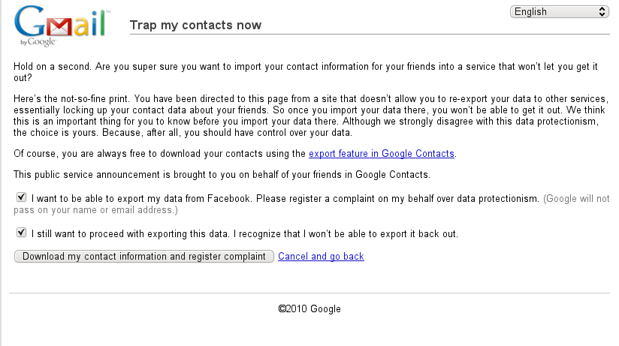Click the "Here's the not-so-fine print" paragraph
Image resolution: width=619 pixels, height=346 pixels.
pos(311,116)
